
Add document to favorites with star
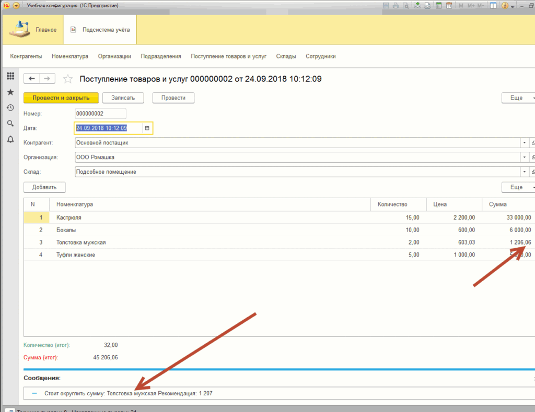pyautogui.click(x=67, y=79)
